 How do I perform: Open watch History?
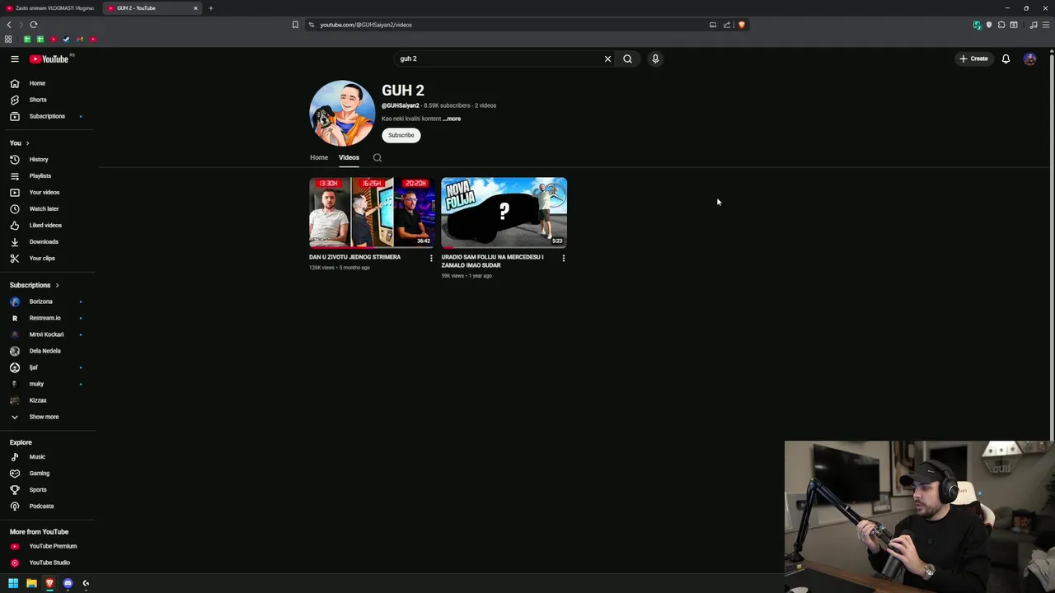click(47, 159)
